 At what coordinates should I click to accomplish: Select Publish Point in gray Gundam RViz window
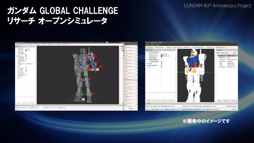(65, 44)
